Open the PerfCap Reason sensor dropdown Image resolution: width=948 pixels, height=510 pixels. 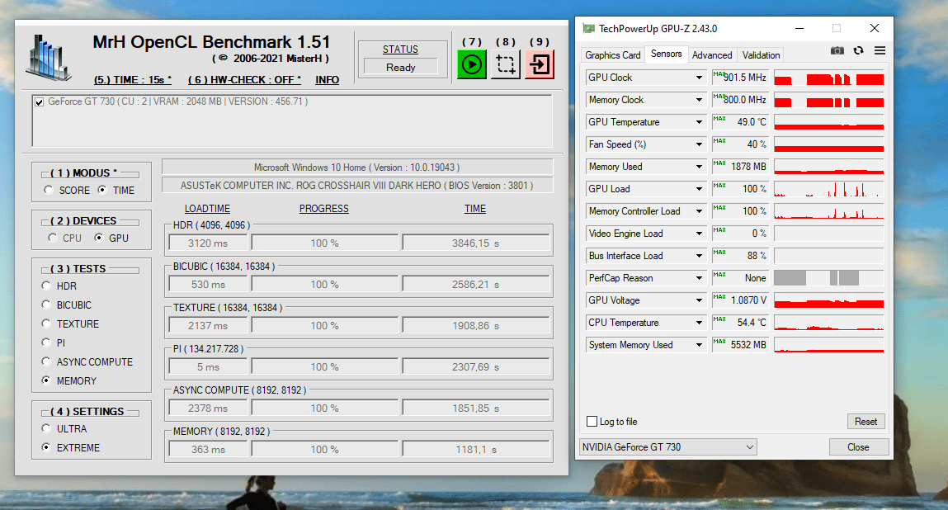click(699, 278)
